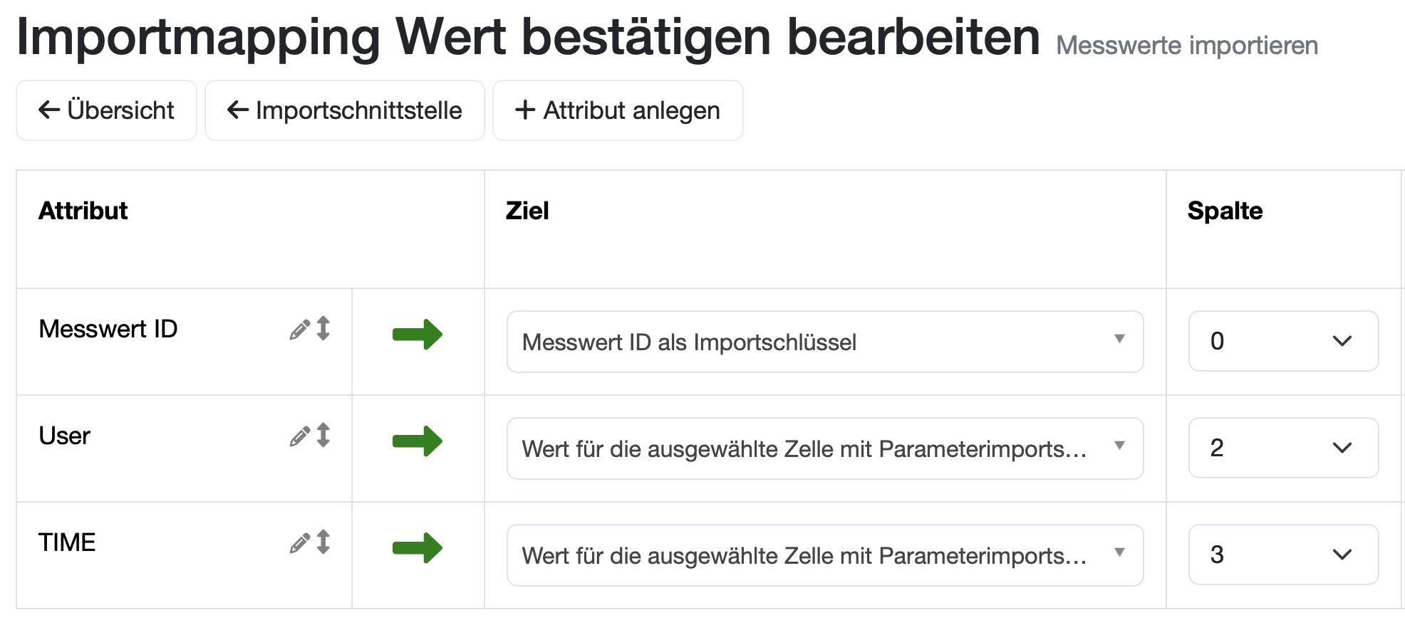The height and width of the screenshot is (625, 1405).
Task: Click the pencil edit icon for TIME
Action: click(298, 542)
